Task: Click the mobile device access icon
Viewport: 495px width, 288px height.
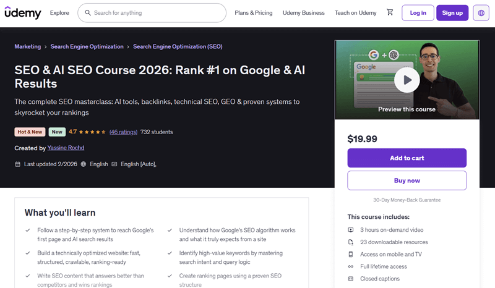Action: coord(351,254)
